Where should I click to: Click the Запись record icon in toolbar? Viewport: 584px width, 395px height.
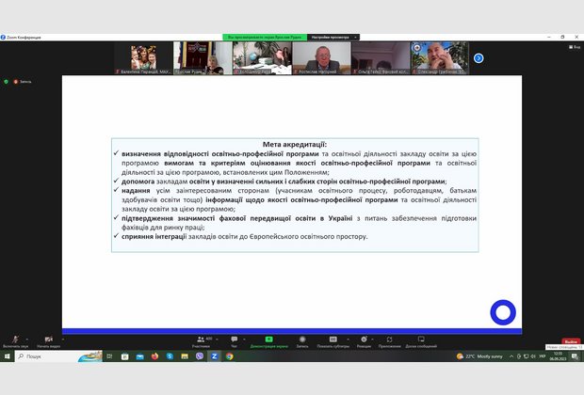[x=302, y=340]
